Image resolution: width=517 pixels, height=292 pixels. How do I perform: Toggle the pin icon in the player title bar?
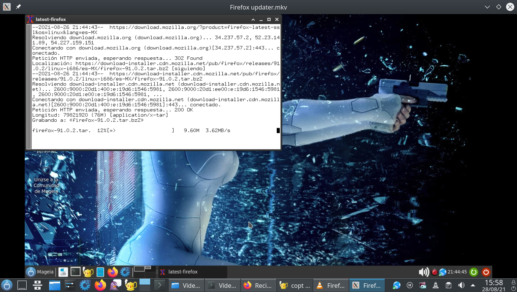click(18, 7)
